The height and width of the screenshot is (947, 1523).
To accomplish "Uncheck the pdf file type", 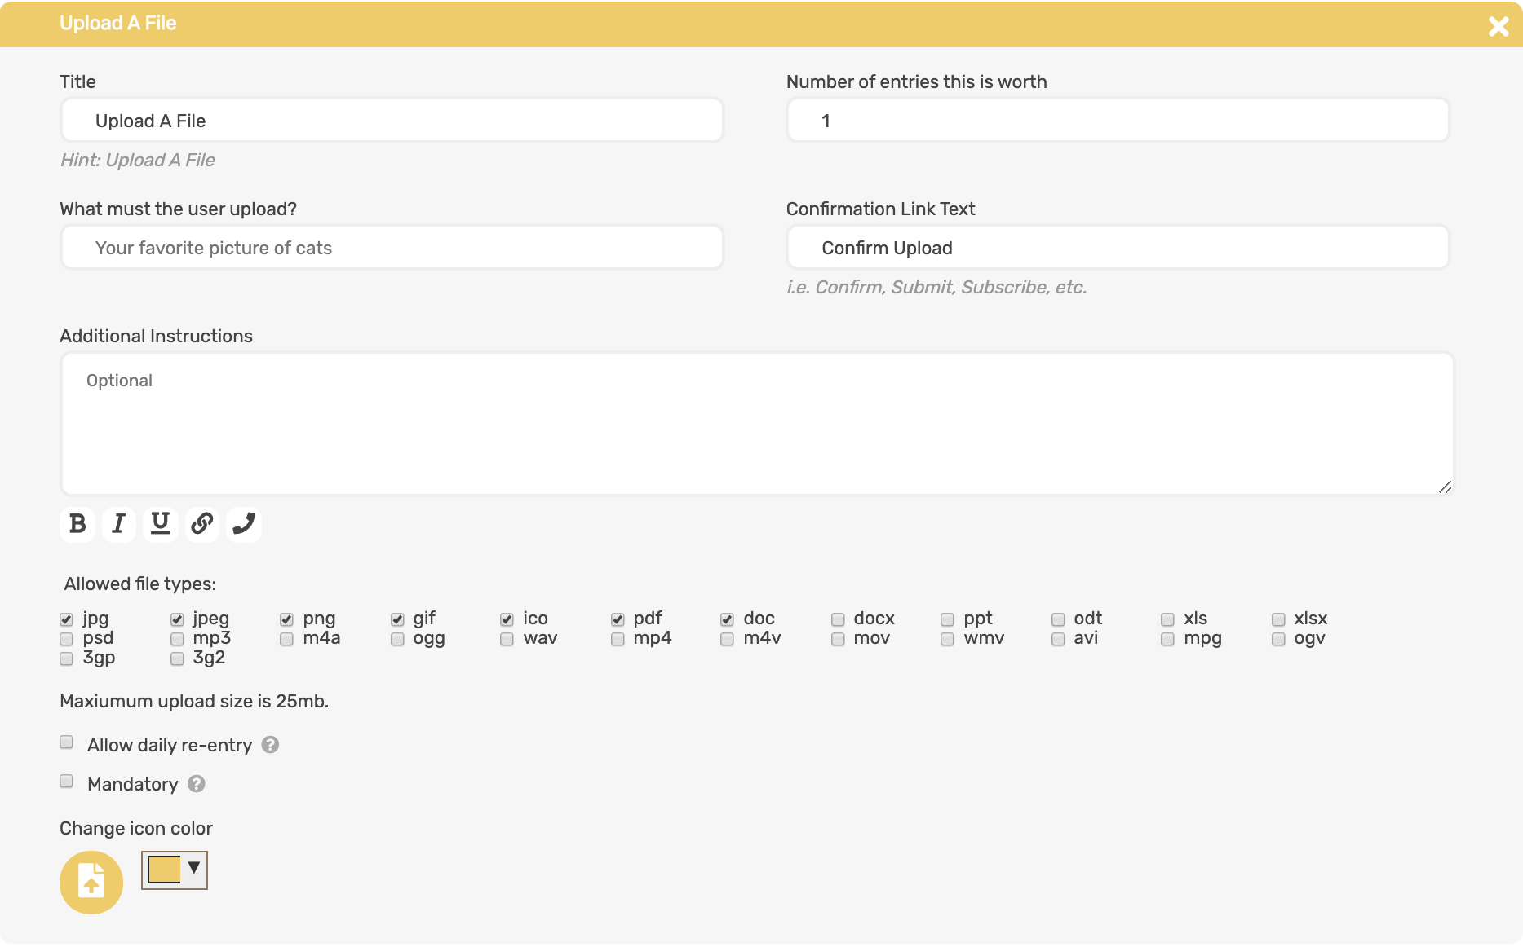I will coord(617,619).
